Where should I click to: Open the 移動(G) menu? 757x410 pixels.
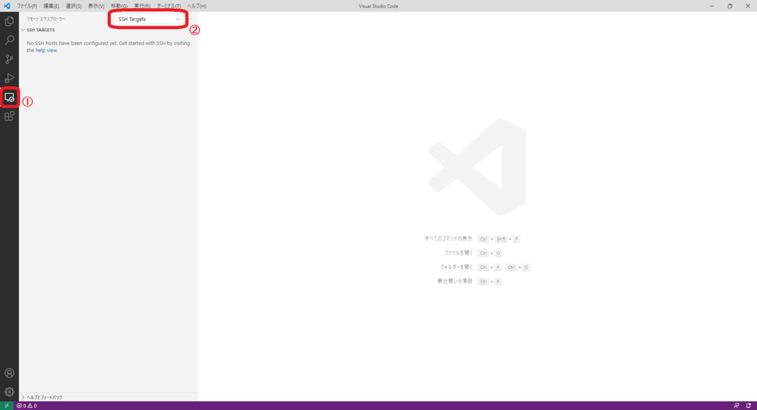point(119,6)
